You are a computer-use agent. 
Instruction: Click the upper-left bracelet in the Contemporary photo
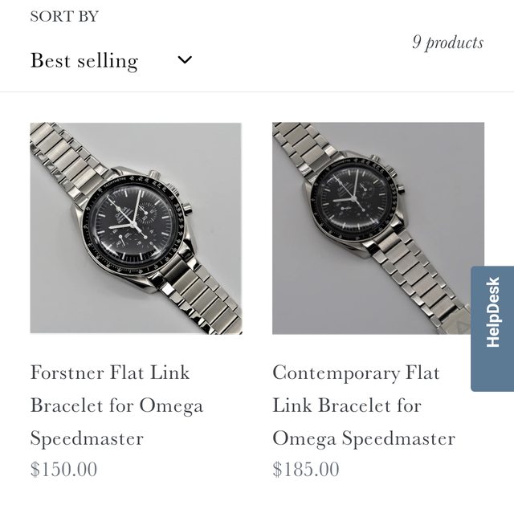point(299,146)
